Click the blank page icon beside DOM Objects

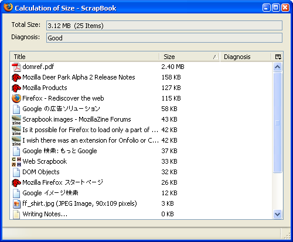coord(16,172)
